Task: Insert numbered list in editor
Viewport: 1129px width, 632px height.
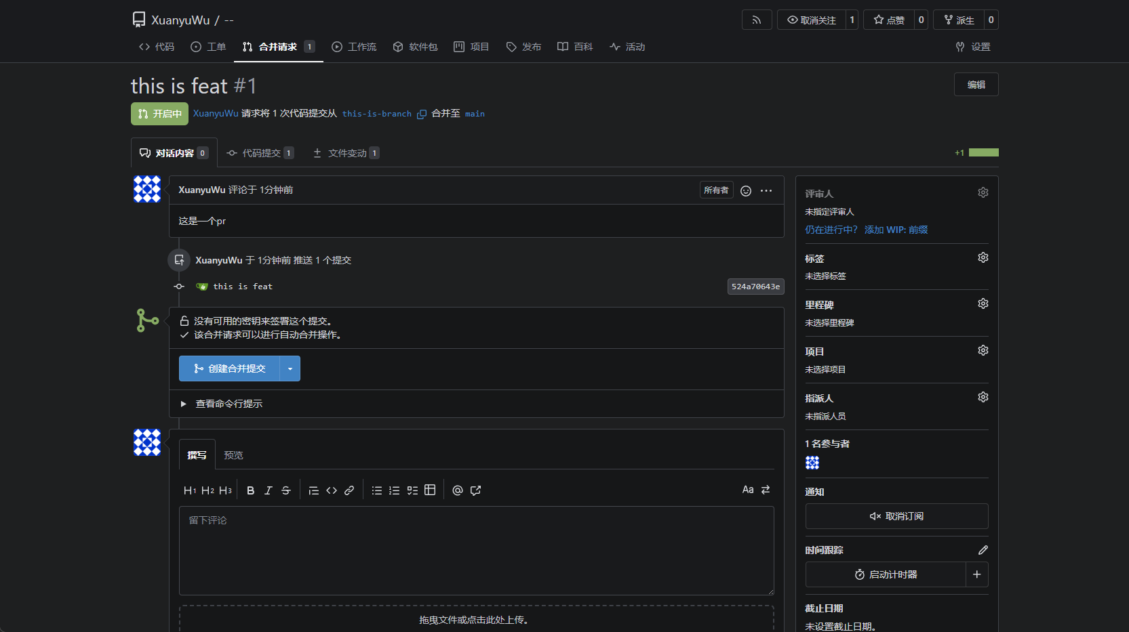Action: coord(394,490)
